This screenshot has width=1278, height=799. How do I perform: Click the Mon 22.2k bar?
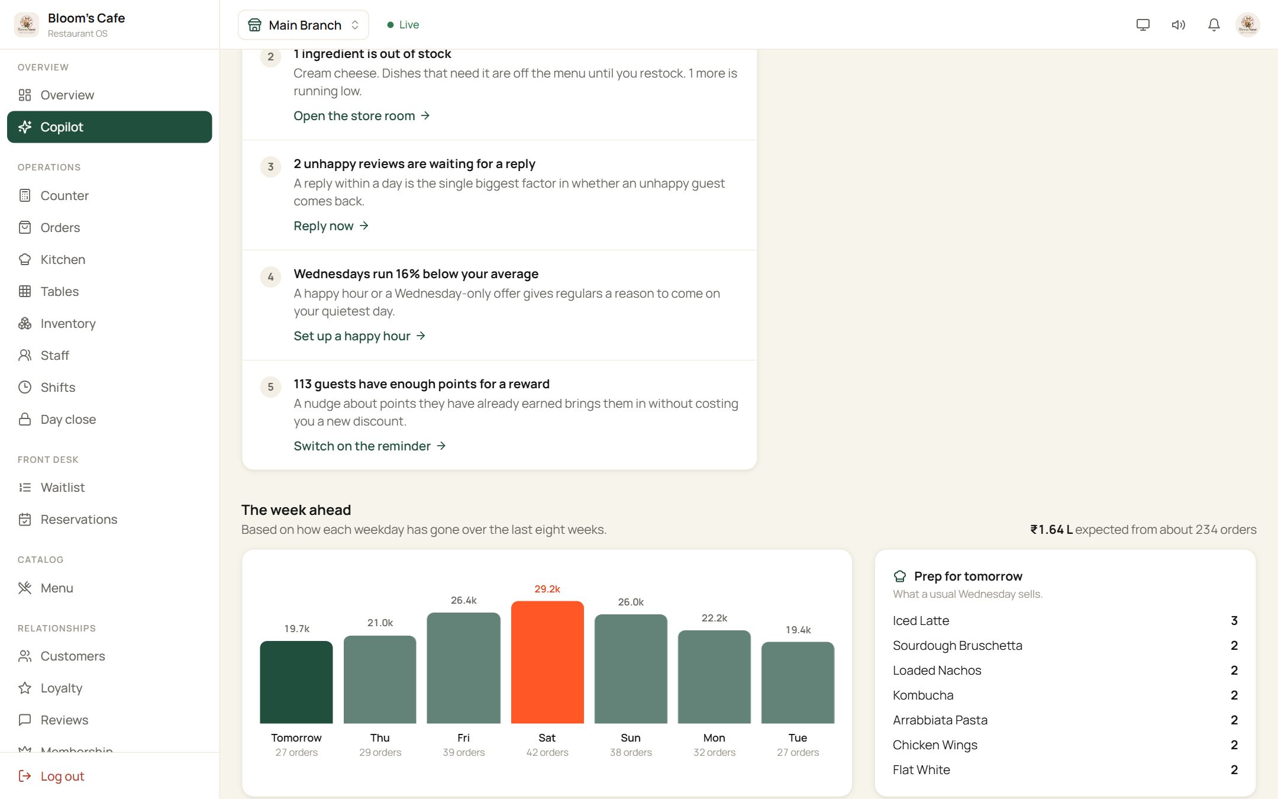714,677
